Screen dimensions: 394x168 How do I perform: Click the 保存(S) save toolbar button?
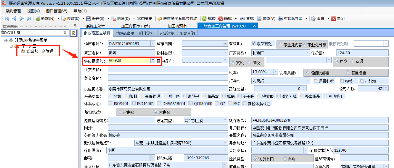(x=95, y=18)
